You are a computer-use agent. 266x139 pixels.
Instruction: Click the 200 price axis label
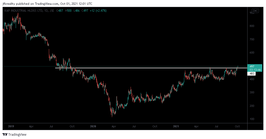(x=252, y=106)
